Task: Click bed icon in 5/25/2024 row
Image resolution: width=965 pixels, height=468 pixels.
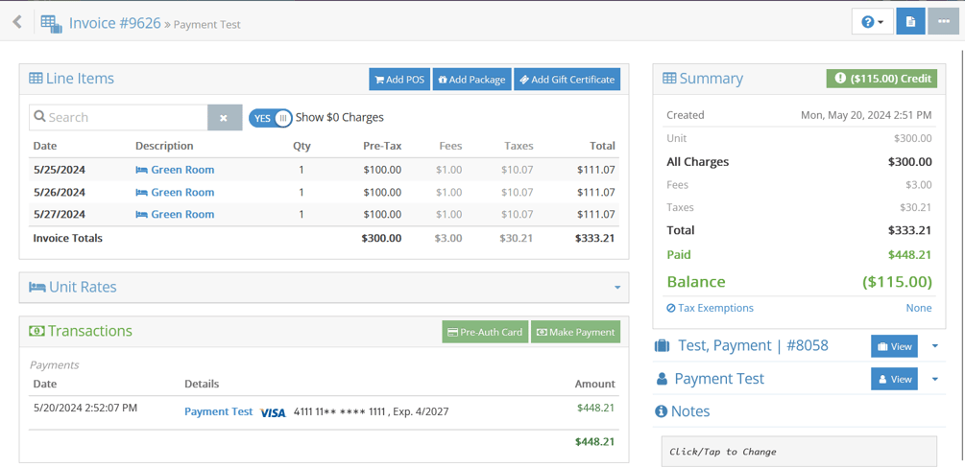Action: click(x=141, y=170)
